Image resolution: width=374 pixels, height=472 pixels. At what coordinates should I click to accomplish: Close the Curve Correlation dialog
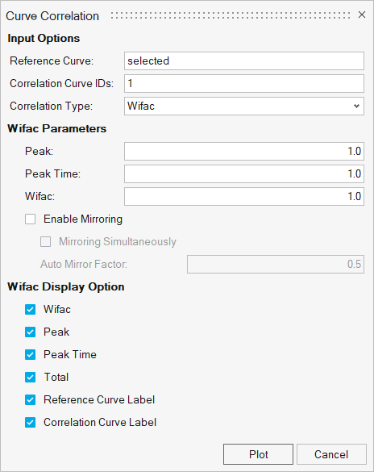(362, 15)
